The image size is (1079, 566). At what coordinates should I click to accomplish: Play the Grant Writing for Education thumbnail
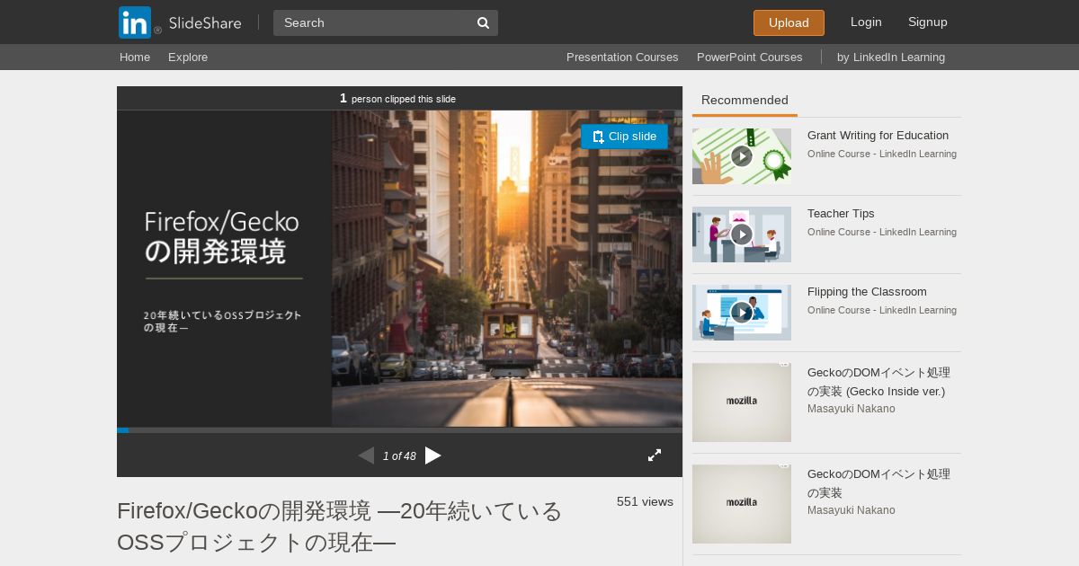coord(742,156)
